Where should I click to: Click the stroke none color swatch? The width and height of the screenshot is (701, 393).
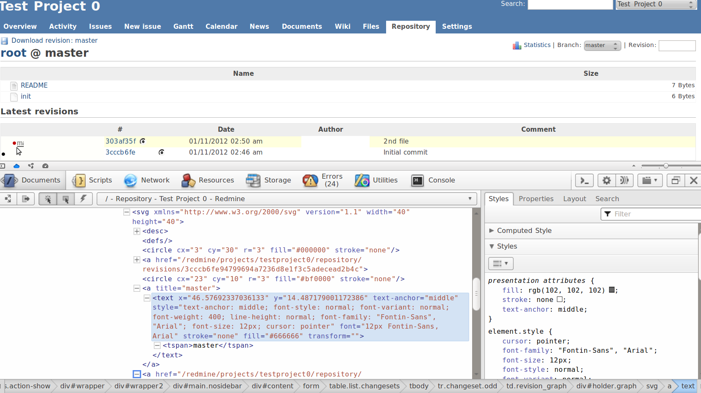pos(559,299)
